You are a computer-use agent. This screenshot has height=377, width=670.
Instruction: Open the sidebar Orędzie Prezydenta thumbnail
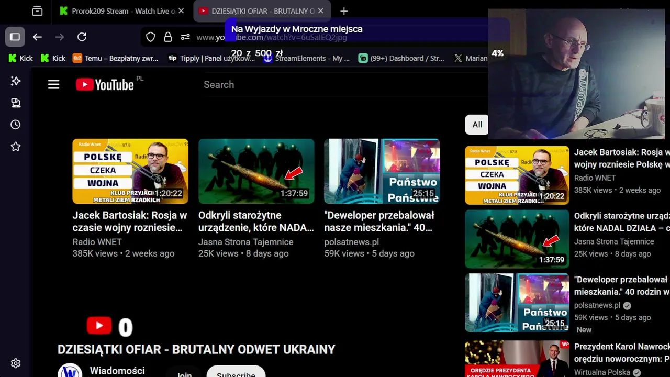point(517,359)
